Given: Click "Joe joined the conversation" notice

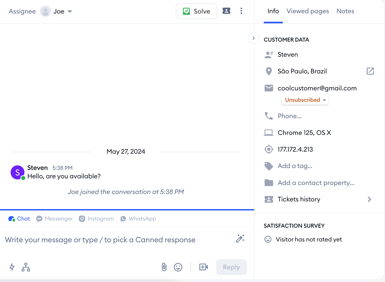Looking at the screenshot, I should 126,192.
